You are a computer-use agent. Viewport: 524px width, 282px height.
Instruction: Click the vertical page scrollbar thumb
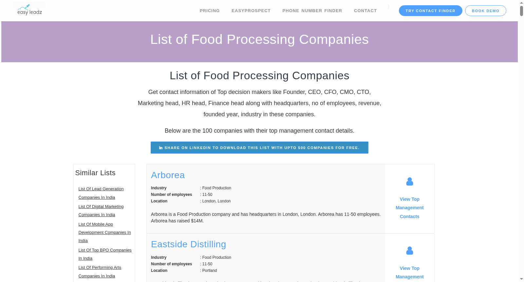tap(521, 11)
